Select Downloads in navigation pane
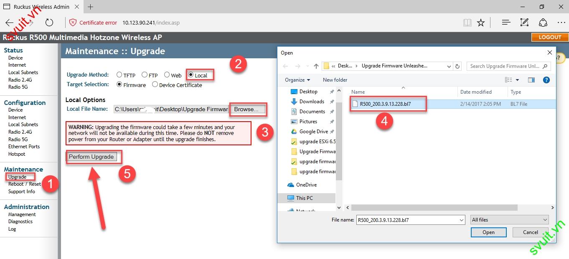This screenshot has width=569, height=259. point(312,102)
